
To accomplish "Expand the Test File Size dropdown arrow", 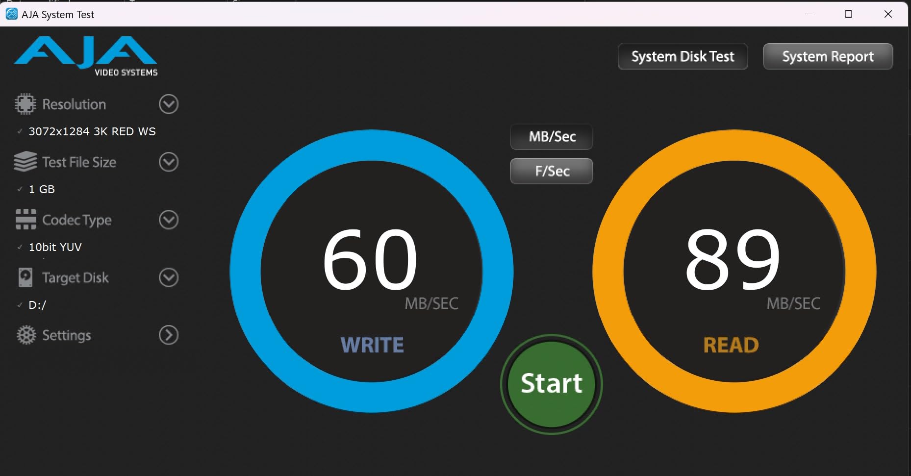I will click(x=168, y=162).
